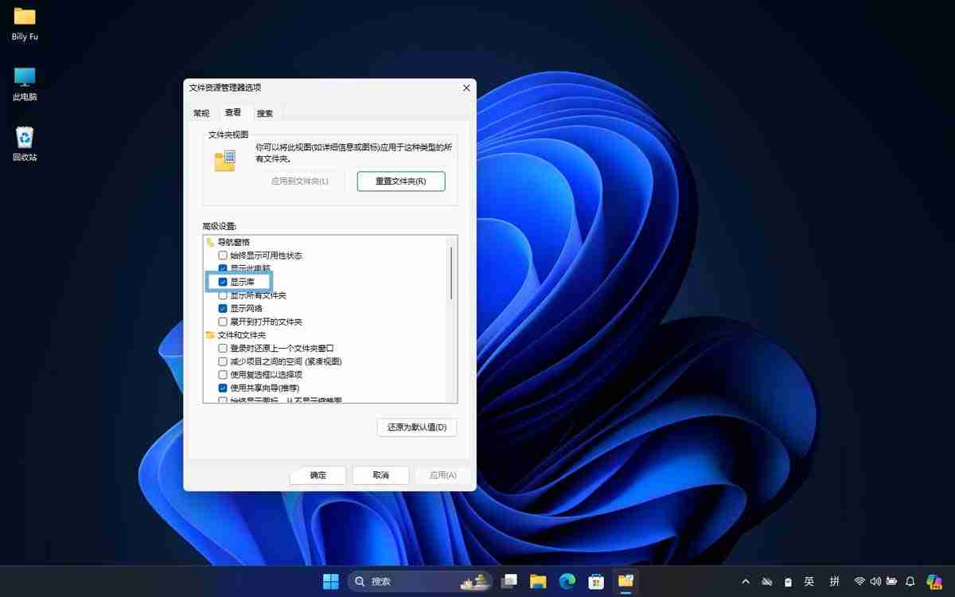Click the volume icon in the system tray
Image resolution: width=955 pixels, height=597 pixels.
(x=876, y=581)
